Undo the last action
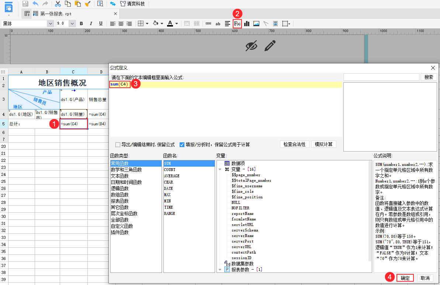440x285 pixels. click(x=35, y=4)
